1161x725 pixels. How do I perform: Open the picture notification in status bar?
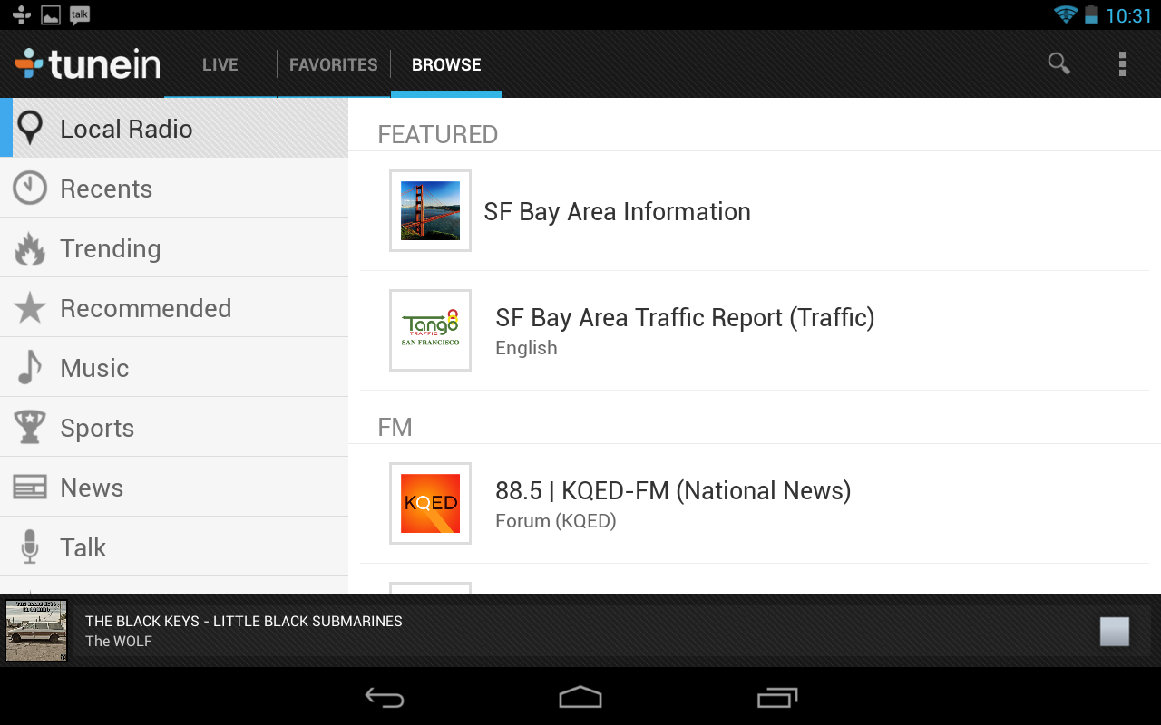[x=51, y=15]
